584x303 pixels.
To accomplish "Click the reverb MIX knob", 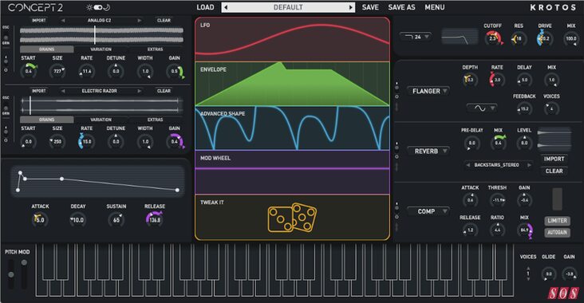I will point(499,143).
